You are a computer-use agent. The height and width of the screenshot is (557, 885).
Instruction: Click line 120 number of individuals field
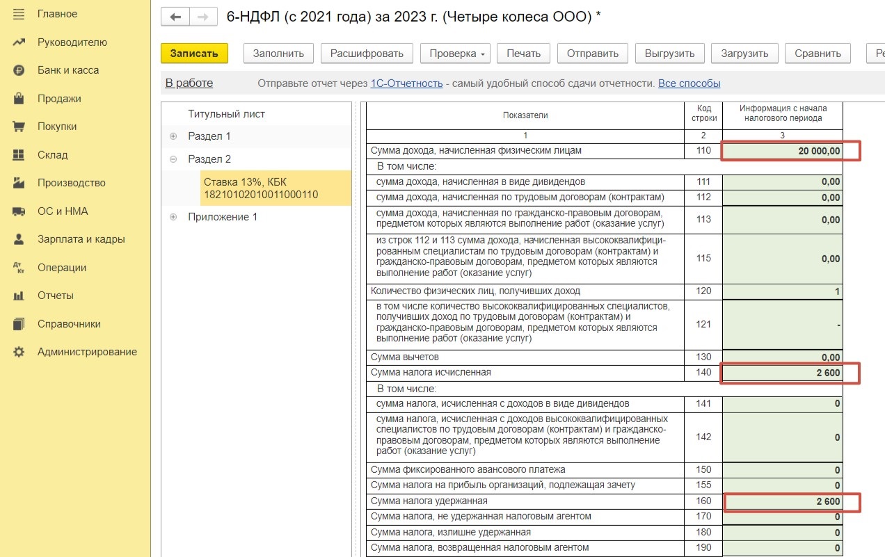(782, 291)
